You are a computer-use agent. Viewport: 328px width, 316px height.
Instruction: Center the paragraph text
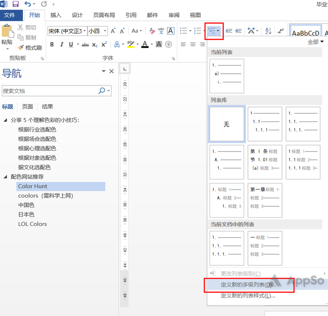tap(193, 44)
